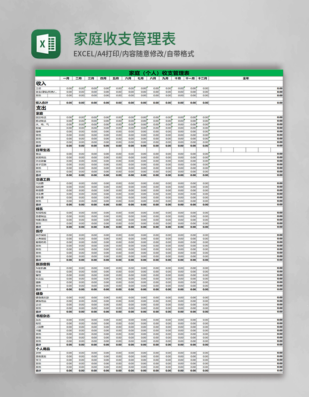Click the 旅游度假 category heading
The height and width of the screenshot is (397, 309).
click(43, 264)
